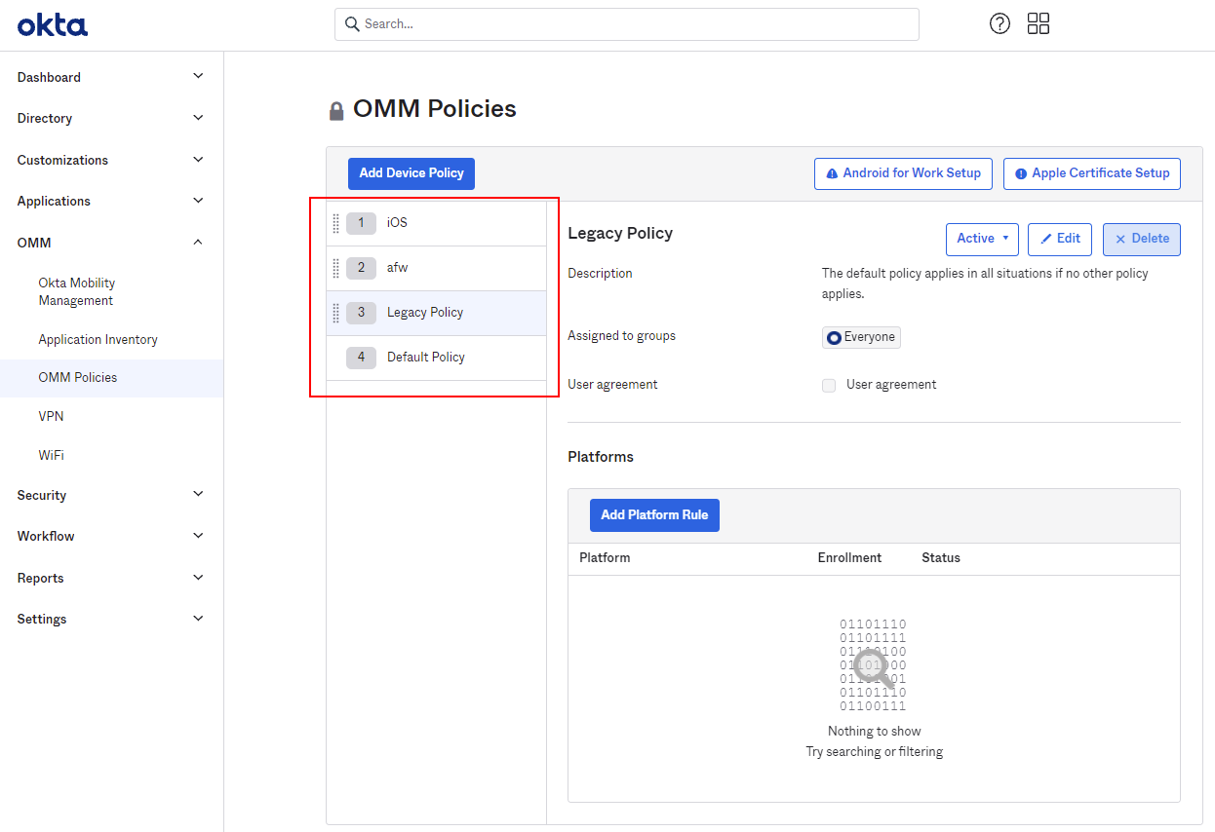Click the Add Platform Rule button
Image resolution: width=1215 pixels, height=832 pixels.
click(x=654, y=515)
